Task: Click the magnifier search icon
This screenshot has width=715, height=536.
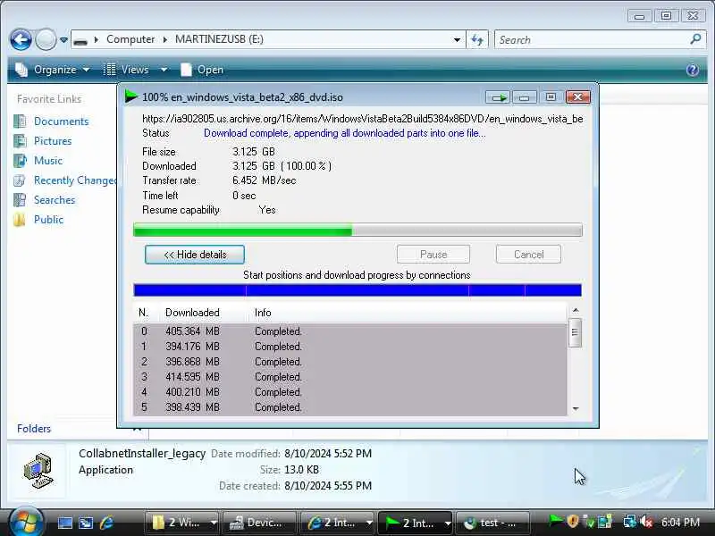Action: pos(695,39)
